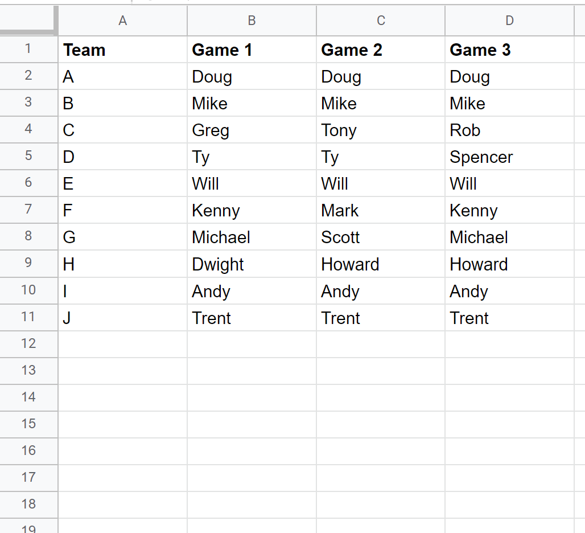The height and width of the screenshot is (533, 585).
Task: Select the cell containing Spencer
Action: [509, 157]
